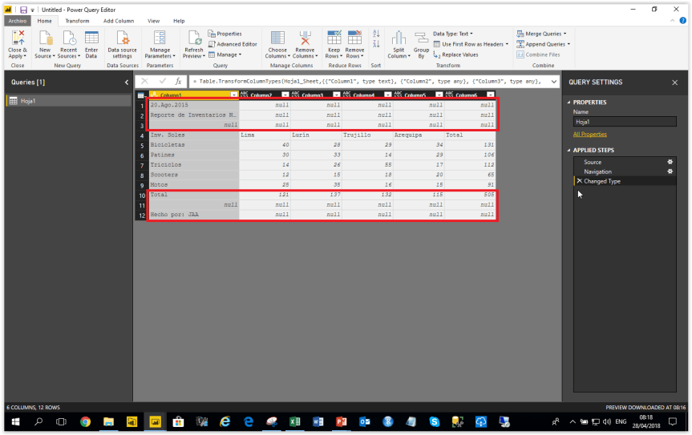The image size is (692, 435).
Task: Open the Advanced Editor
Action: click(x=233, y=44)
